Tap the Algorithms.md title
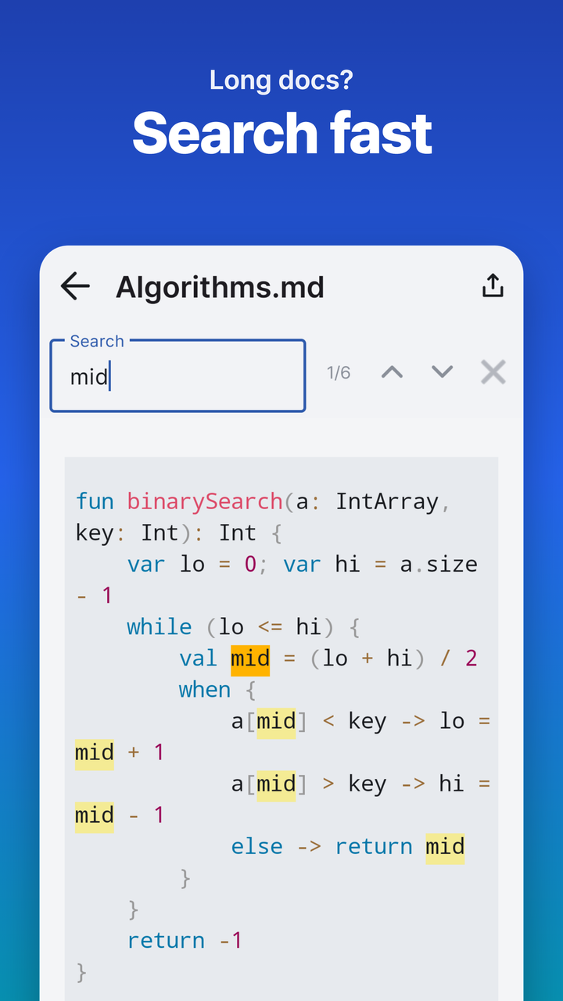 pos(220,288)
